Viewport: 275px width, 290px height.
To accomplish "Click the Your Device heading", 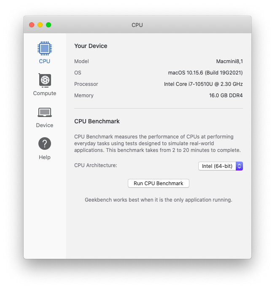I will click(x=91, y=46).
